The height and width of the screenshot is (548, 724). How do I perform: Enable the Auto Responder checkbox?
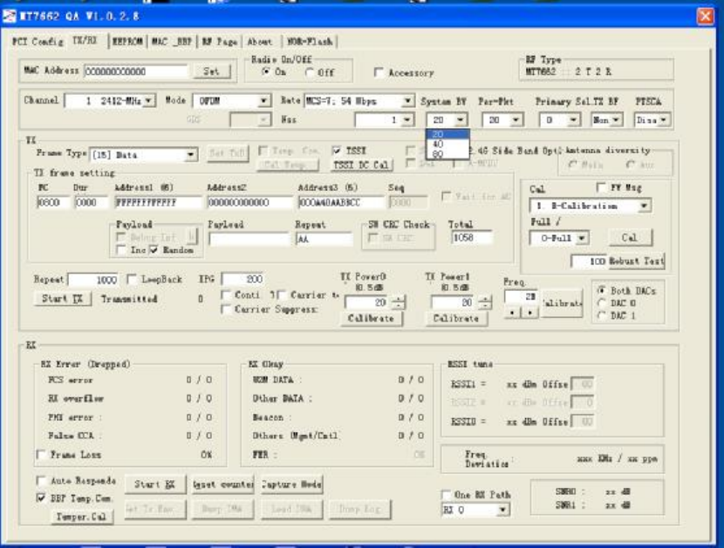41,481
